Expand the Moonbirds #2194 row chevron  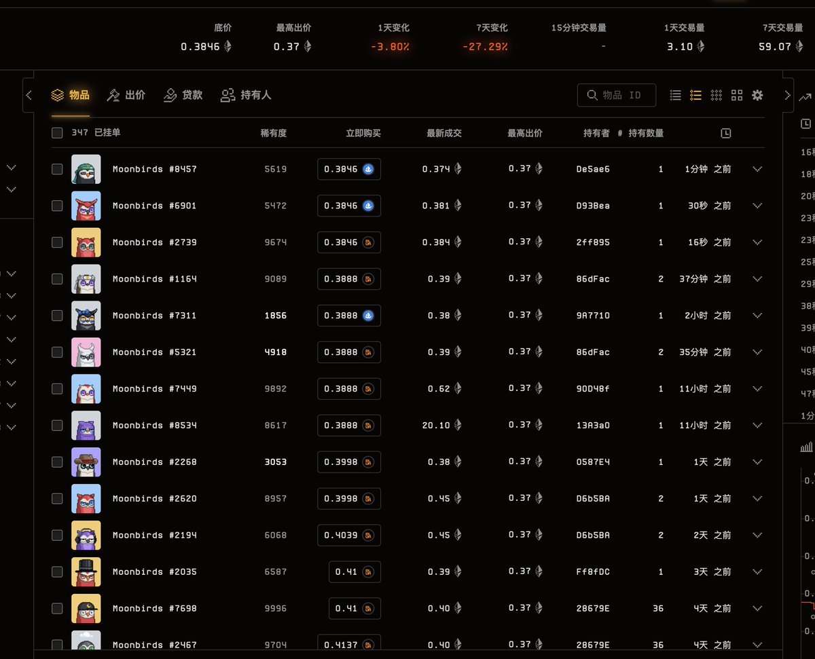click(757, 535)
